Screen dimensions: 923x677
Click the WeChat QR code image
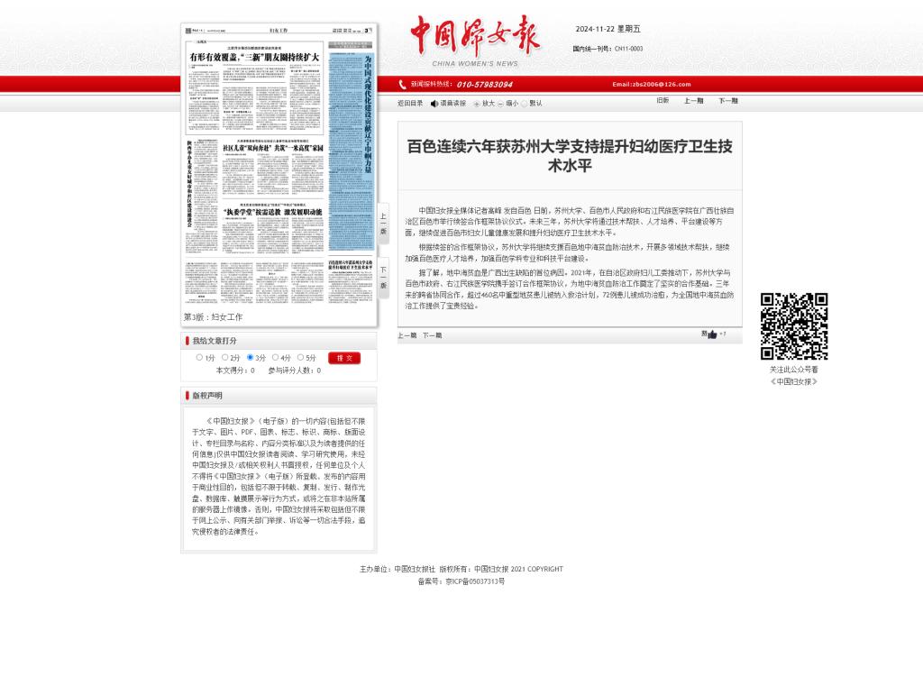pyautogui.click(x=793, y=326)
